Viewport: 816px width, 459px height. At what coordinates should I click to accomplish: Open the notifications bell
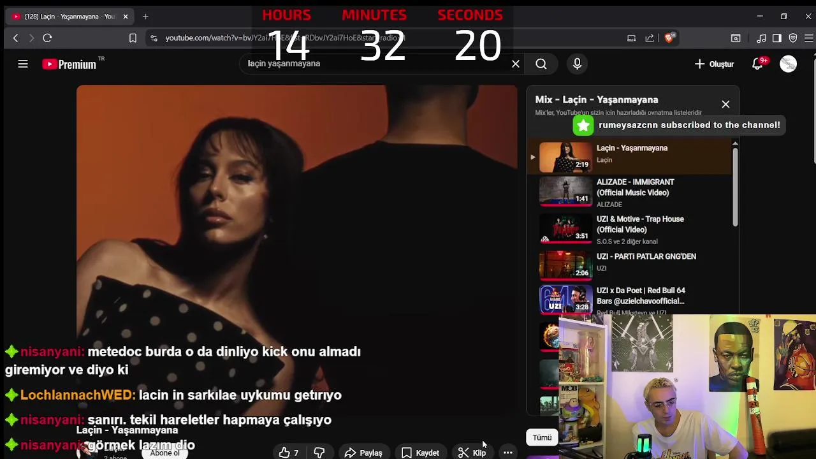pyautogui.click(x=757, y=64)
